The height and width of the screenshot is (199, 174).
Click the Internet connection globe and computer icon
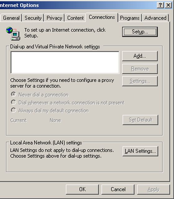[13, 34]
